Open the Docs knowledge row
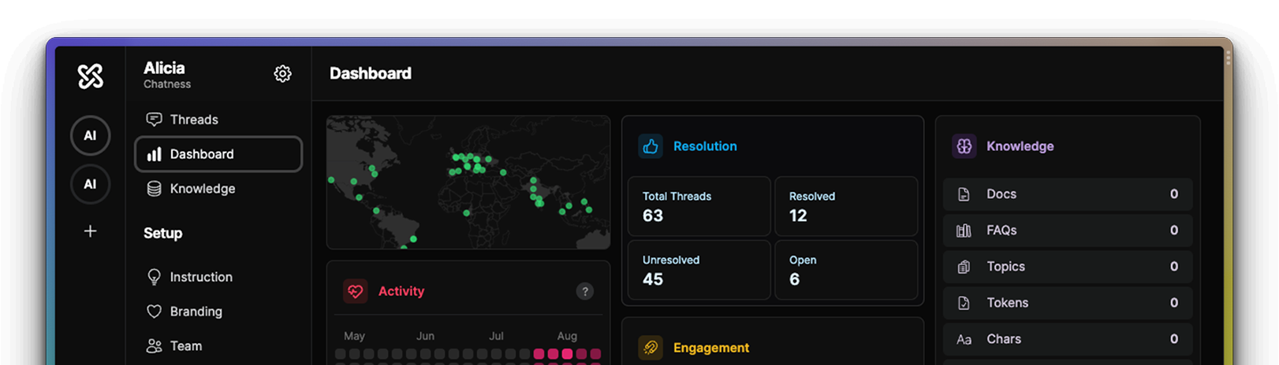1279x365 pixels. [x=1068, y=194]
